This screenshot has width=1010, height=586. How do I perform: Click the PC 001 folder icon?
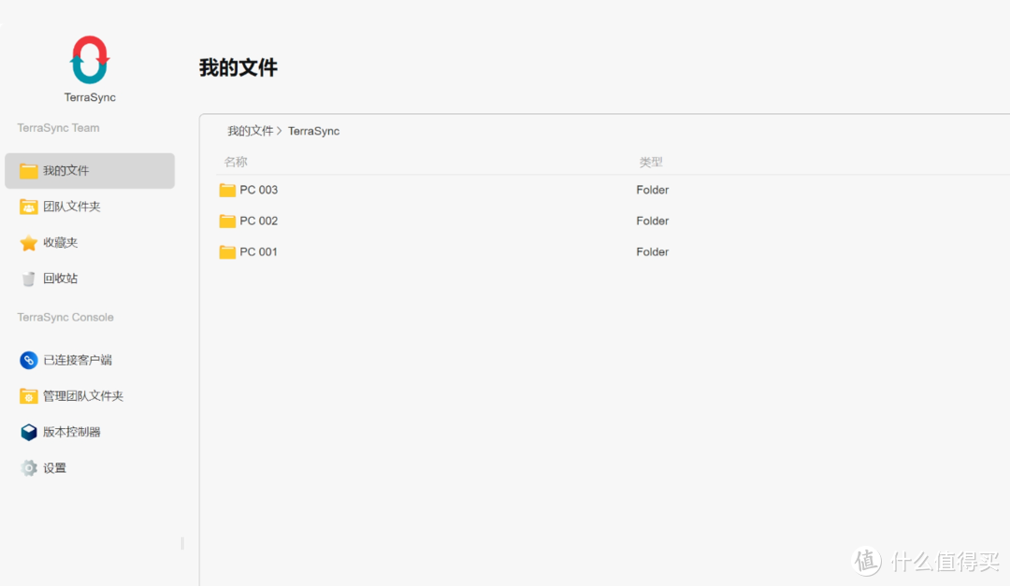227,252
